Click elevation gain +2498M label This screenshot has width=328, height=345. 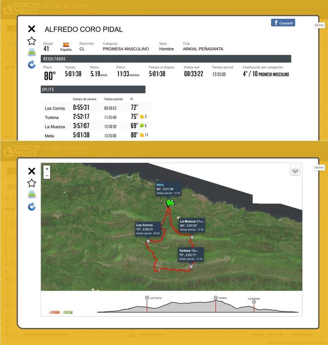click(54, 313)
